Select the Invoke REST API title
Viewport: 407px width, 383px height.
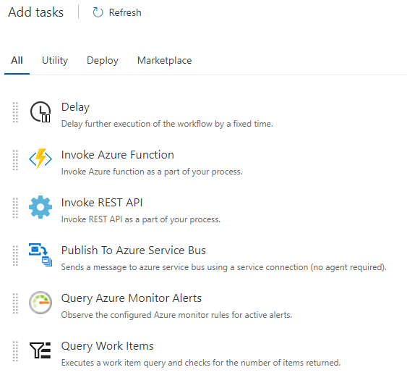[102, 203]
